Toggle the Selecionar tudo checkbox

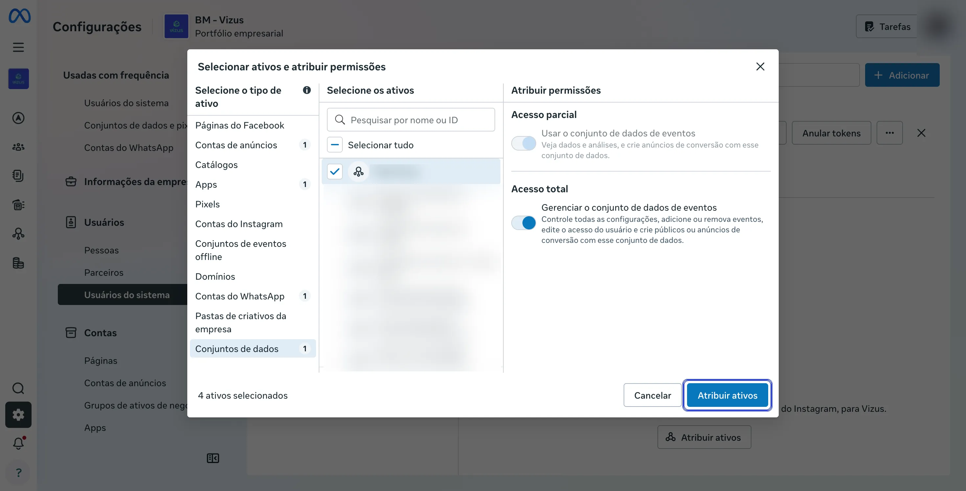tap(335, 145)
